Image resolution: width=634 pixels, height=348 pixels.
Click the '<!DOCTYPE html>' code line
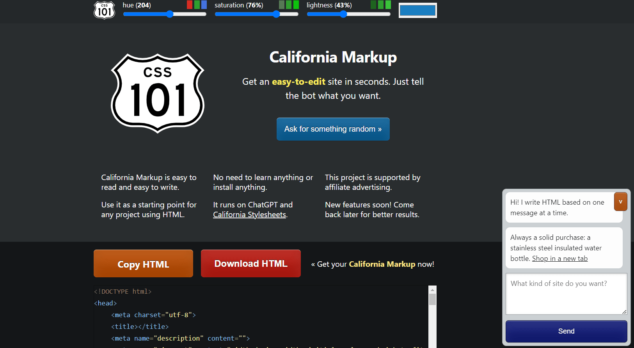click(123, 291)
